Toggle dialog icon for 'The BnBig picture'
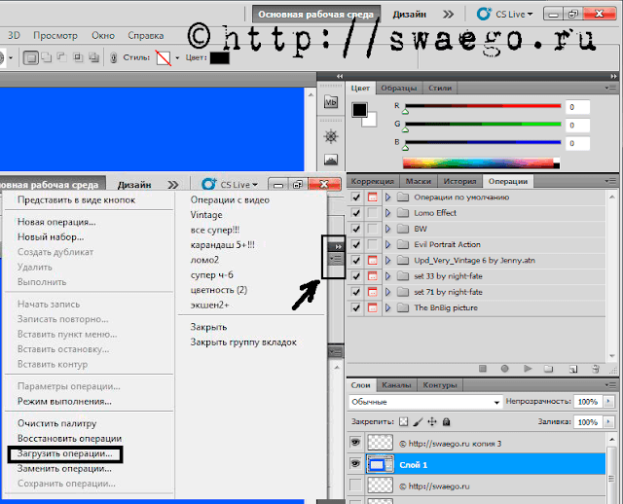 point(372,307)
